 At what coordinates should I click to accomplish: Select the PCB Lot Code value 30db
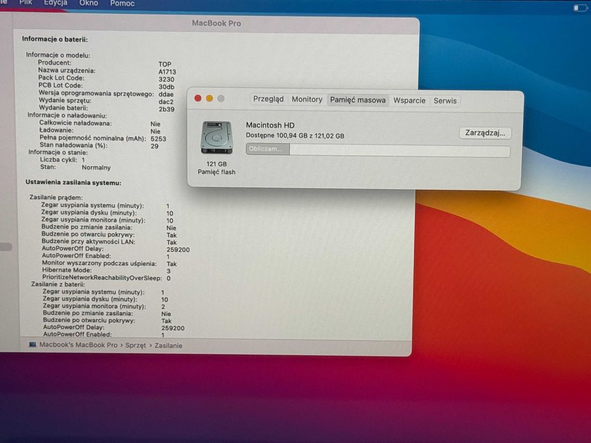coord(166,87)
